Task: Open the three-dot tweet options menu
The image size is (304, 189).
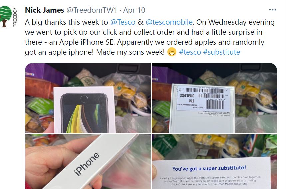Action: 272,10
